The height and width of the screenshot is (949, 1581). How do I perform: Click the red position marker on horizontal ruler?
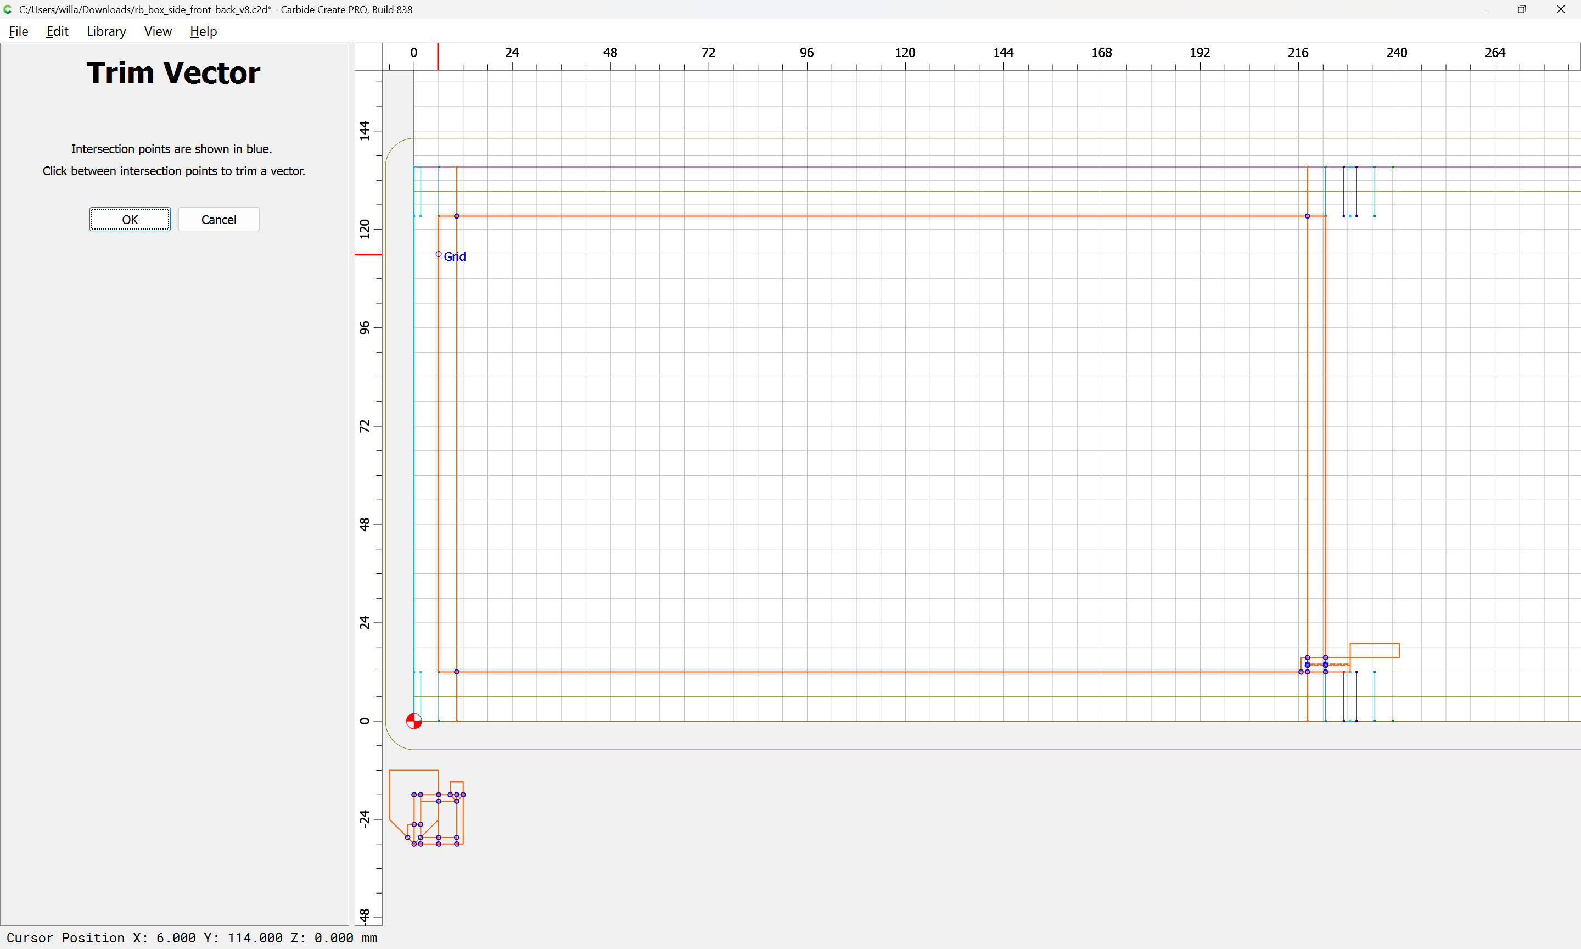point(438,56)
